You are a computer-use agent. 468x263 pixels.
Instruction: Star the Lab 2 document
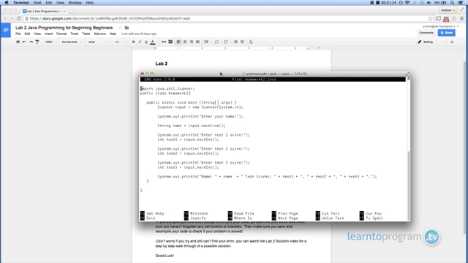(120, 28)
